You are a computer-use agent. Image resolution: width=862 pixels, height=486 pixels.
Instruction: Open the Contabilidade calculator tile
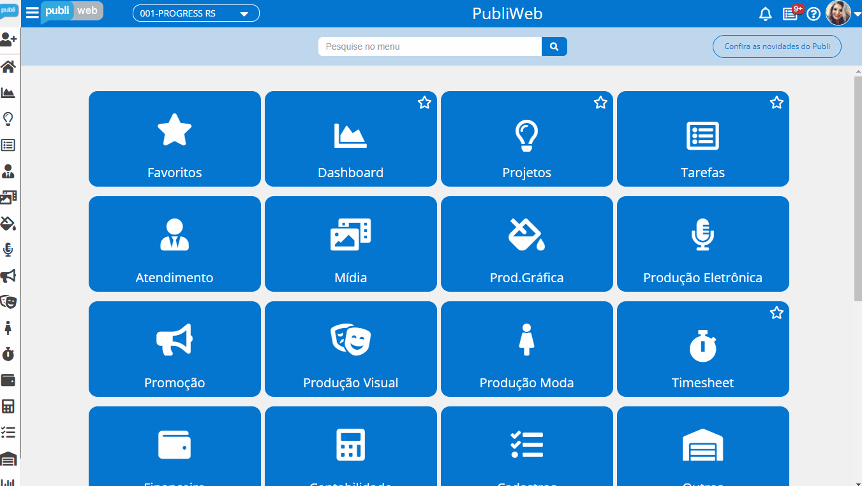click(x=351, y=446)
